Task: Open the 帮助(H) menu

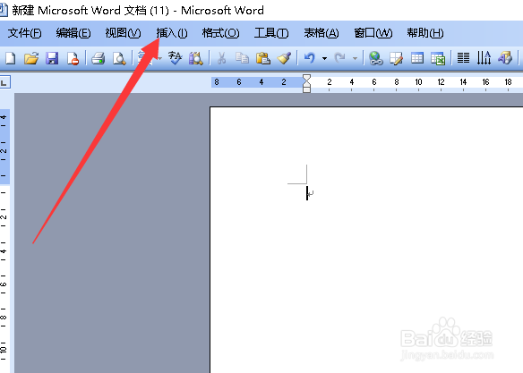Action: [x=424, y=33]
